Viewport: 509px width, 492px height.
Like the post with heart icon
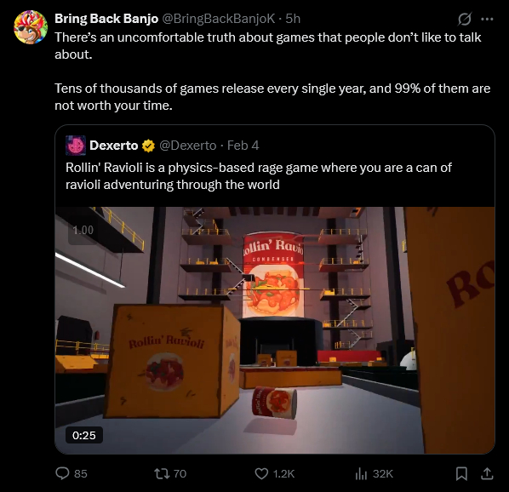pyautogui.click(x=261, y=473)
